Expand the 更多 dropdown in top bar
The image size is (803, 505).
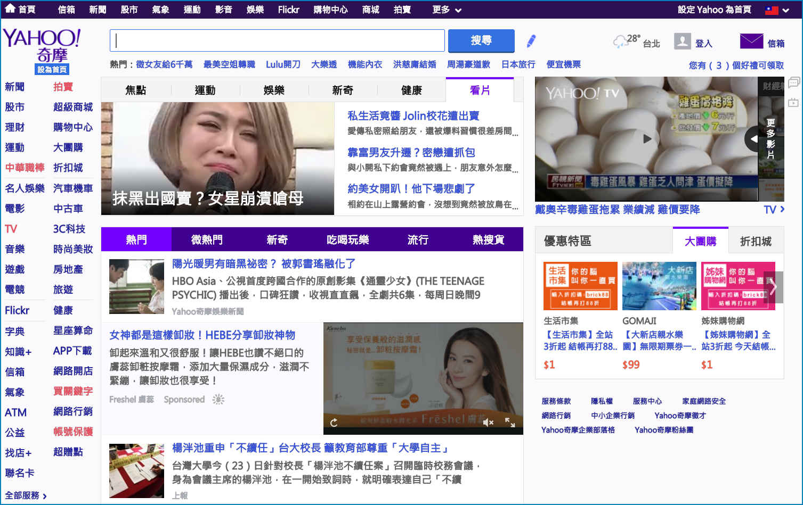click(x=447, y=10)
